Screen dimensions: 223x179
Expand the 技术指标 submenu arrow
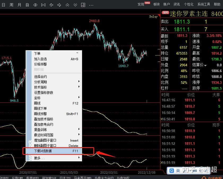[x=79, y=87]
